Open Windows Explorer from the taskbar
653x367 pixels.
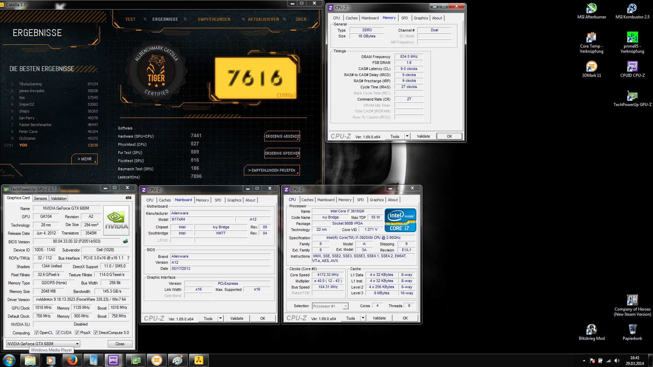(30, 360)
